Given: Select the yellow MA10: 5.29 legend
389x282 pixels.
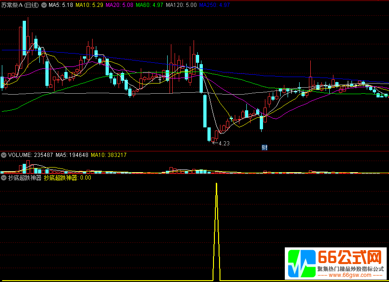Looking at the screenshot, I should (x=90, y=5).
